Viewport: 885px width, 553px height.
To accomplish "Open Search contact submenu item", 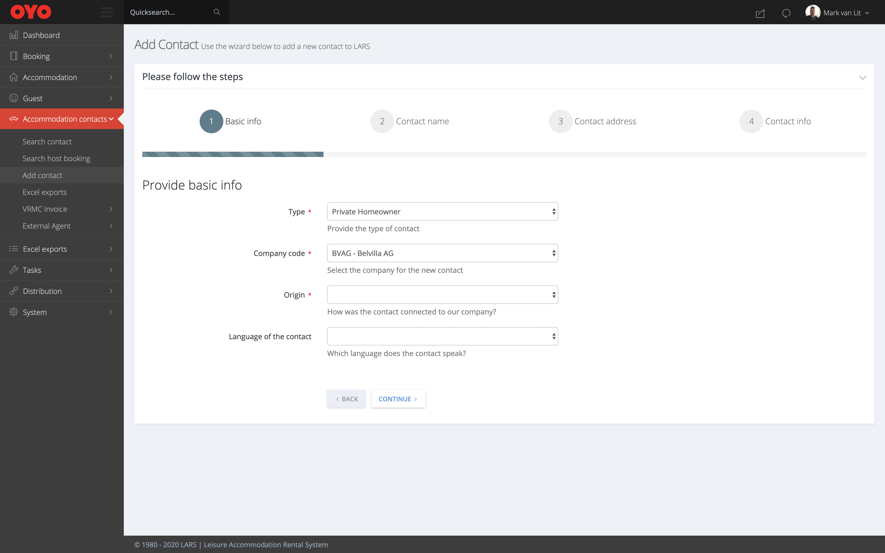I will click(47, 142).
